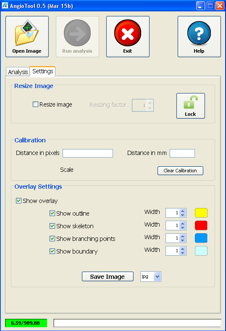Click the Clear Calibration button

(180, 171)
